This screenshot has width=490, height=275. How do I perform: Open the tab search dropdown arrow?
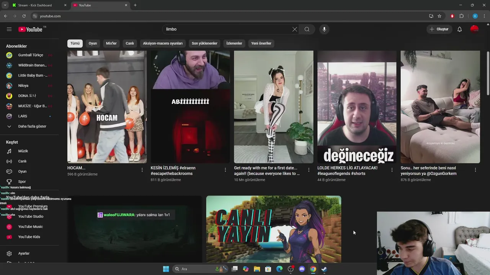5,5
